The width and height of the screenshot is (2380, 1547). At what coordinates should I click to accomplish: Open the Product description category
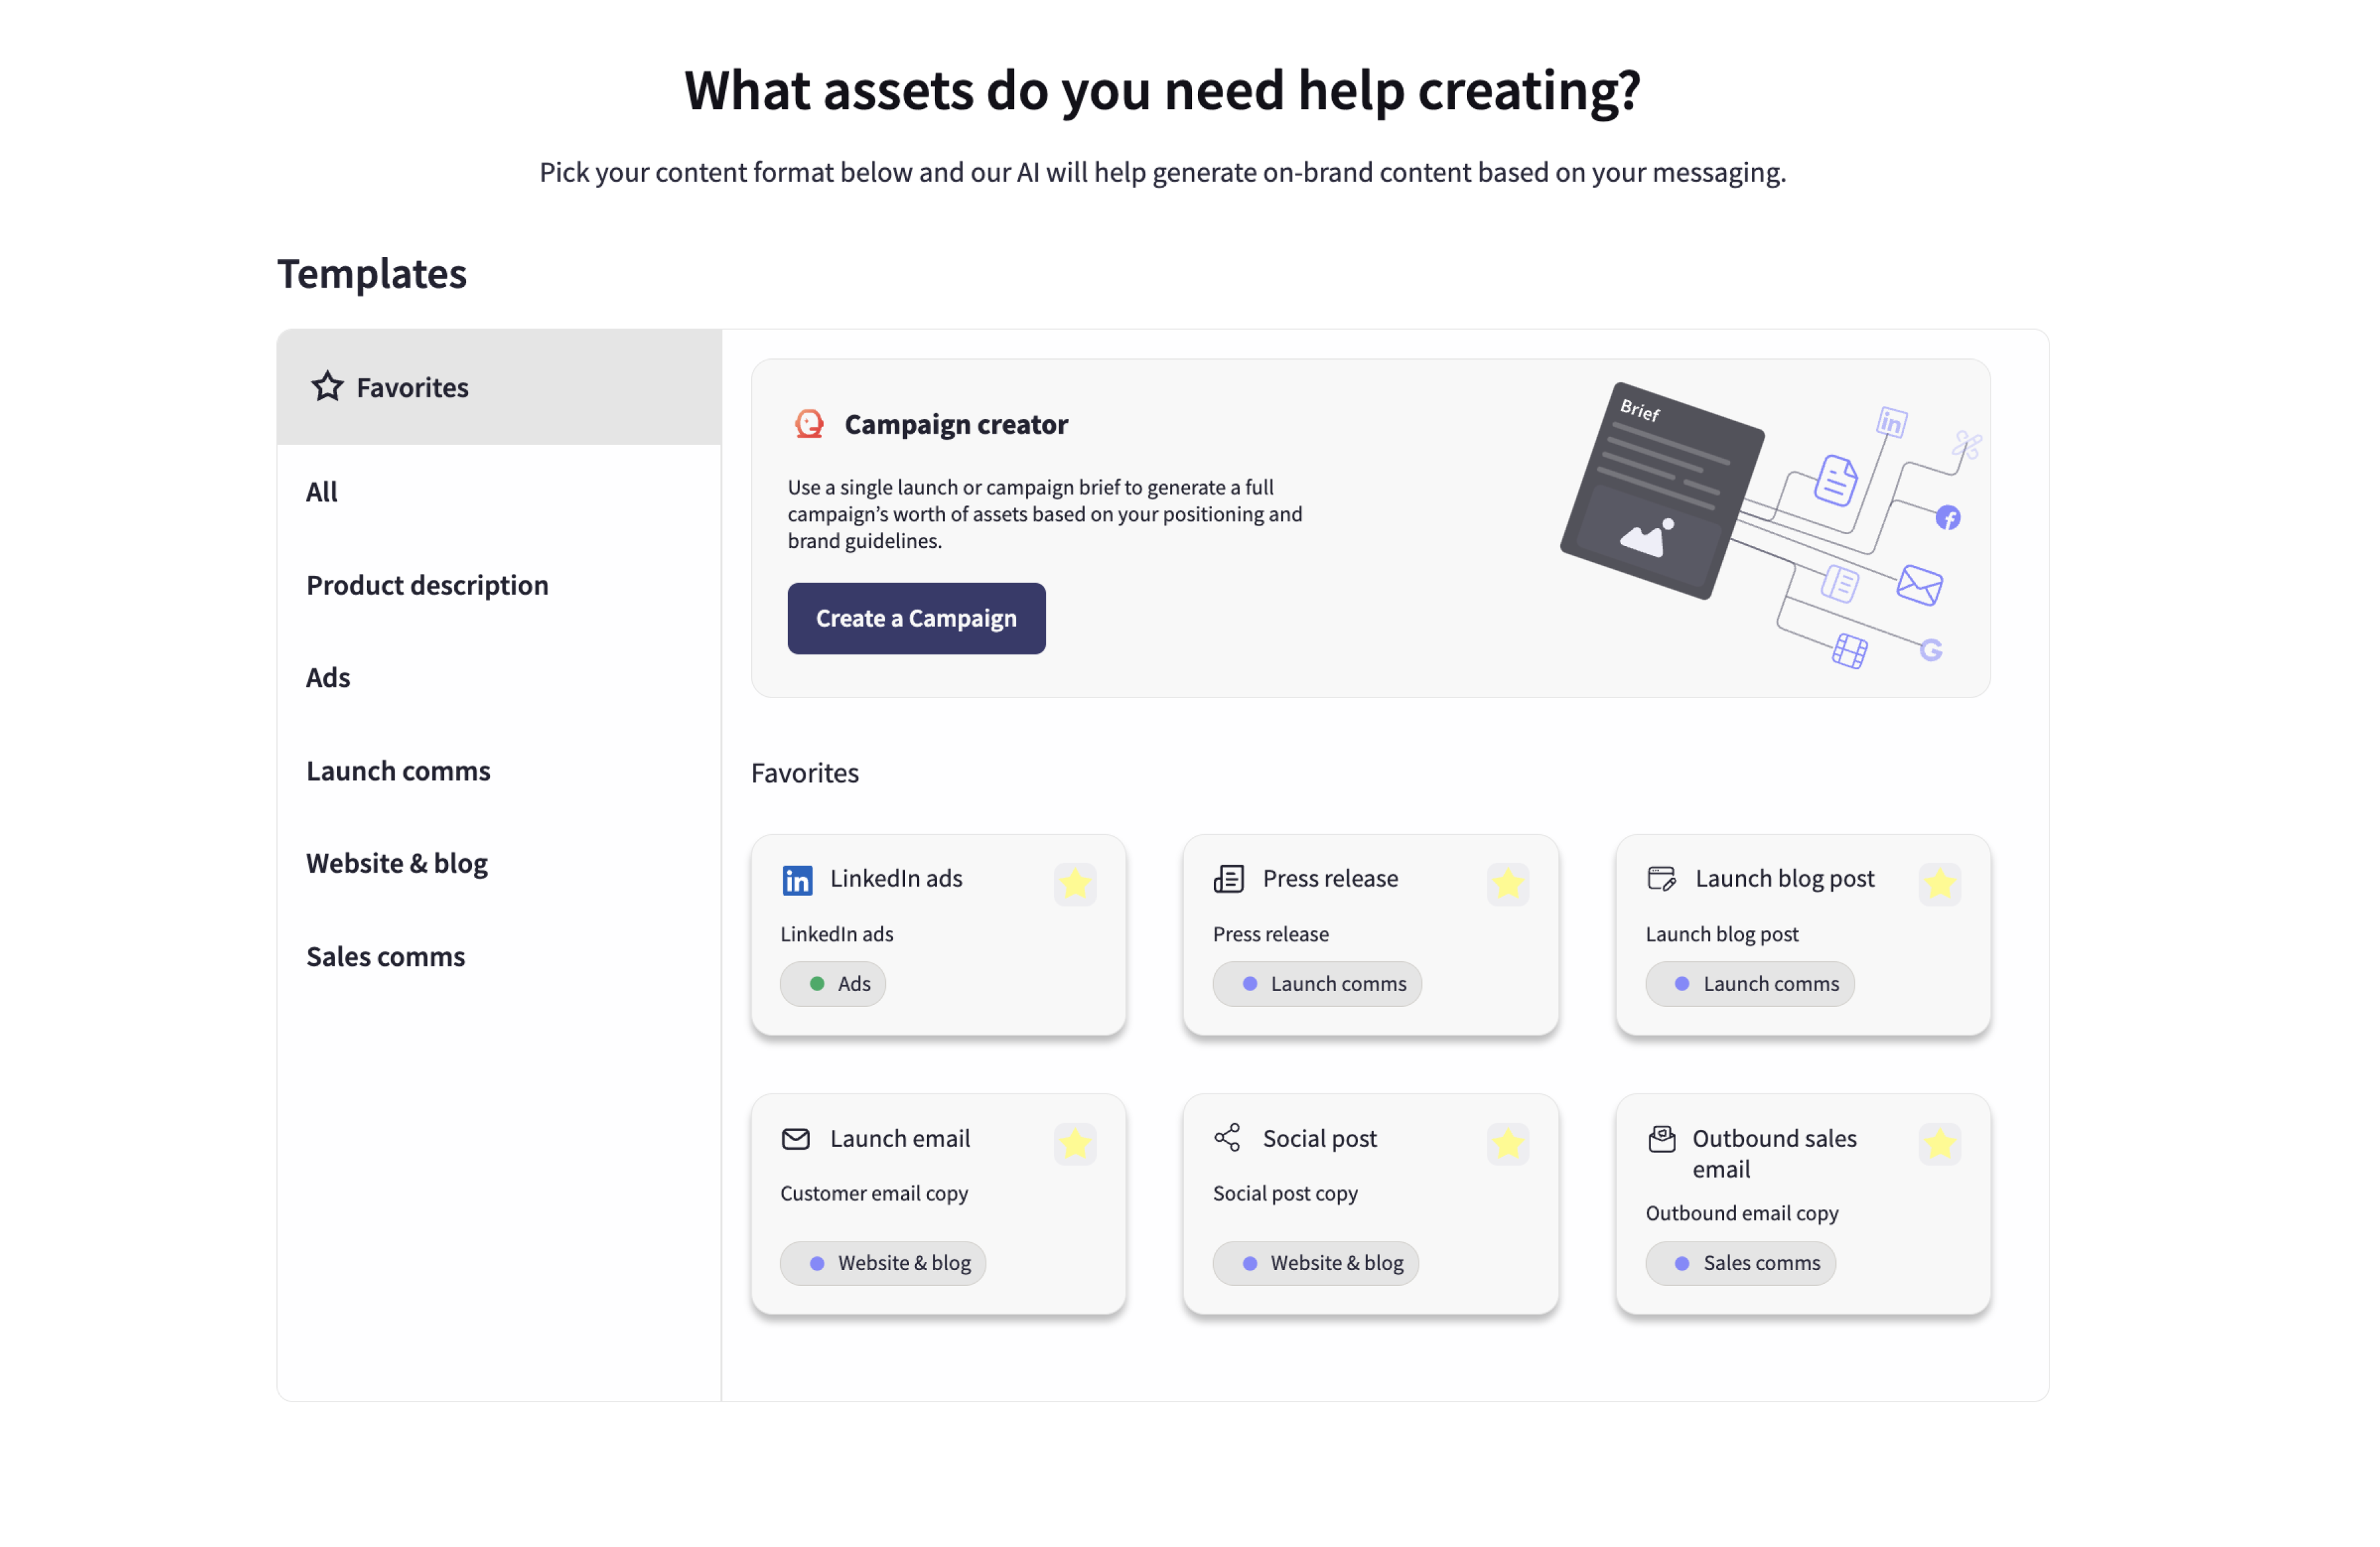[x=427, y=585]
